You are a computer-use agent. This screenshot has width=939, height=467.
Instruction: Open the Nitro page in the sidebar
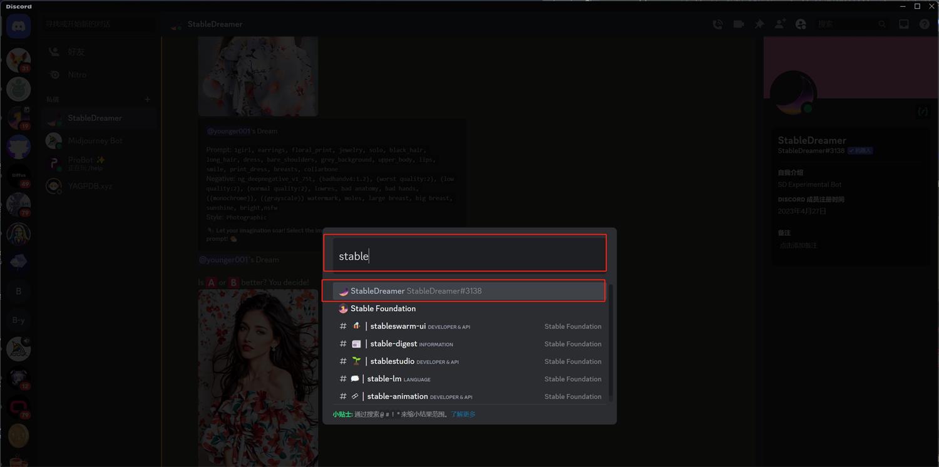point(99,74)
